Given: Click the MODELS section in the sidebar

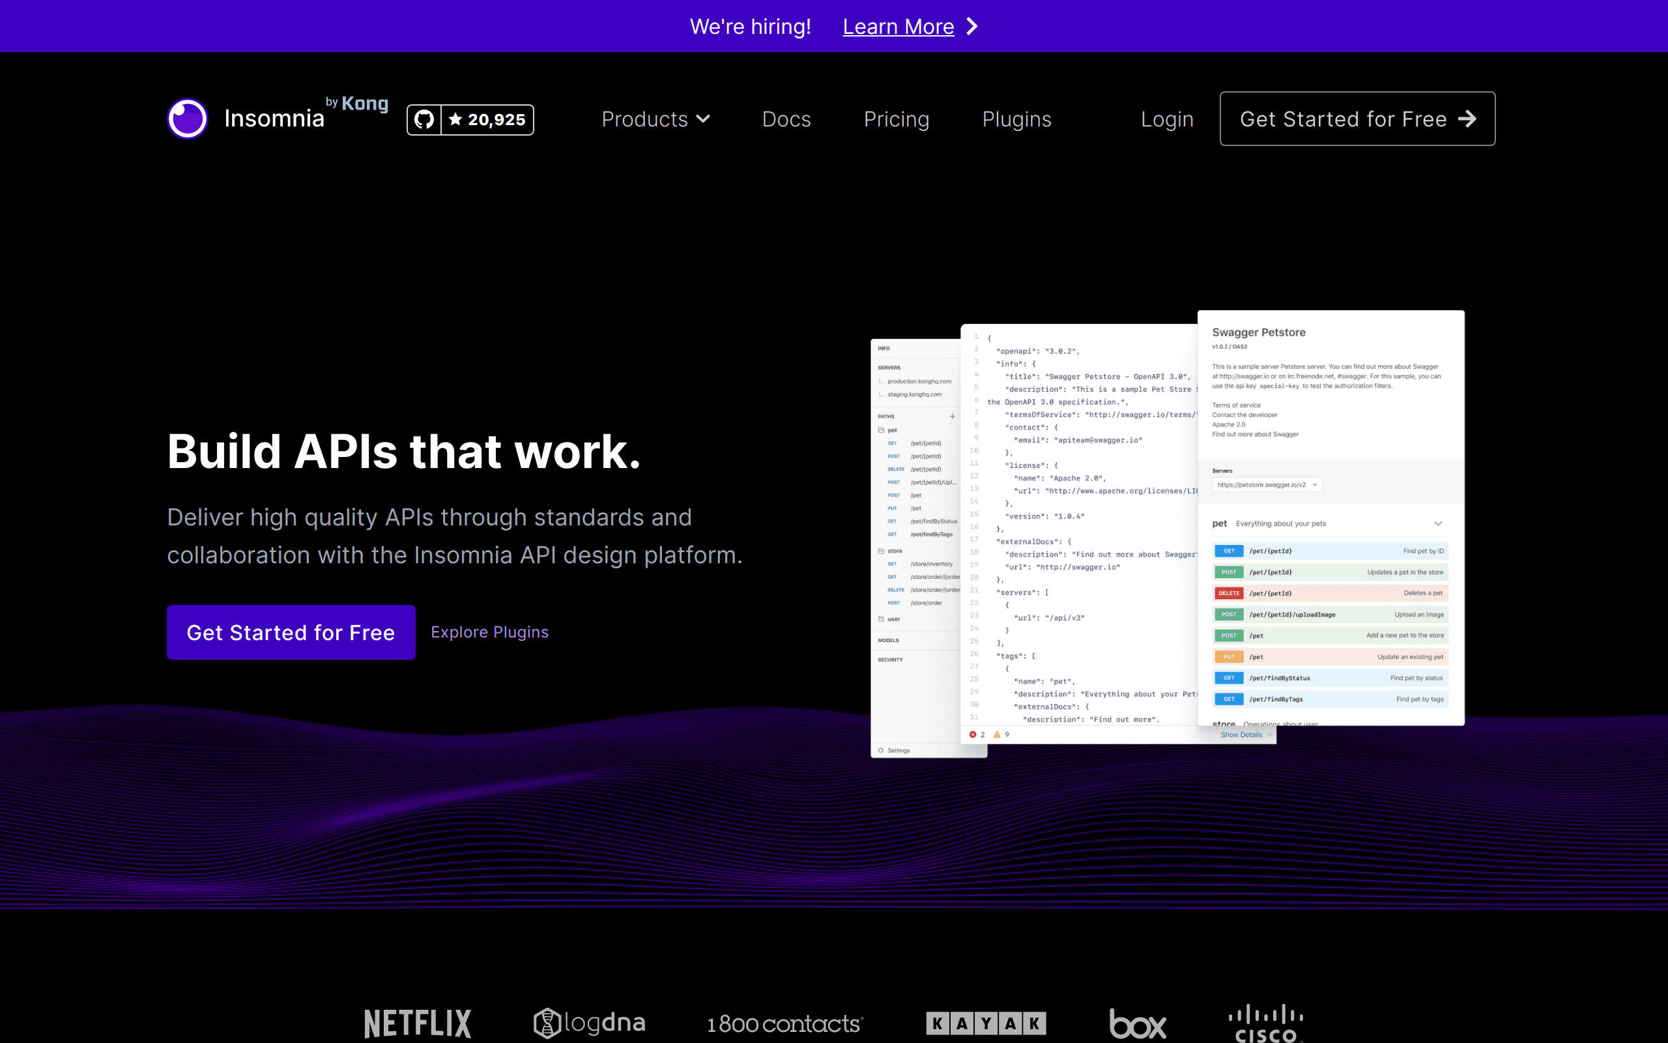Looking at the screenshot, I should [889, 640].
